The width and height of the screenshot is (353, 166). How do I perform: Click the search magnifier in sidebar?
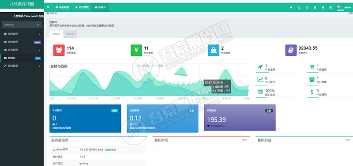(38, 25)
